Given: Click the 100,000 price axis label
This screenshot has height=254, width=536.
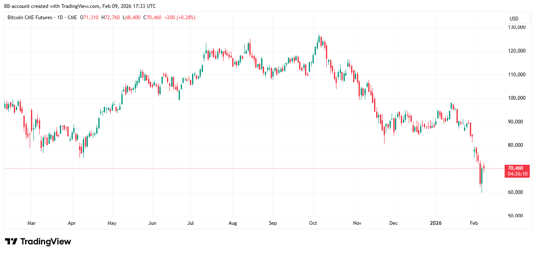Looking at the screenshot, I should point(516,98).
